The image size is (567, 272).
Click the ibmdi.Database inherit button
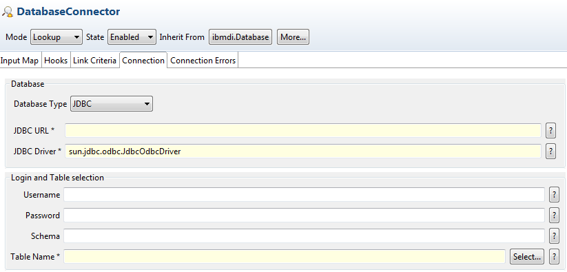pos(240,37)
